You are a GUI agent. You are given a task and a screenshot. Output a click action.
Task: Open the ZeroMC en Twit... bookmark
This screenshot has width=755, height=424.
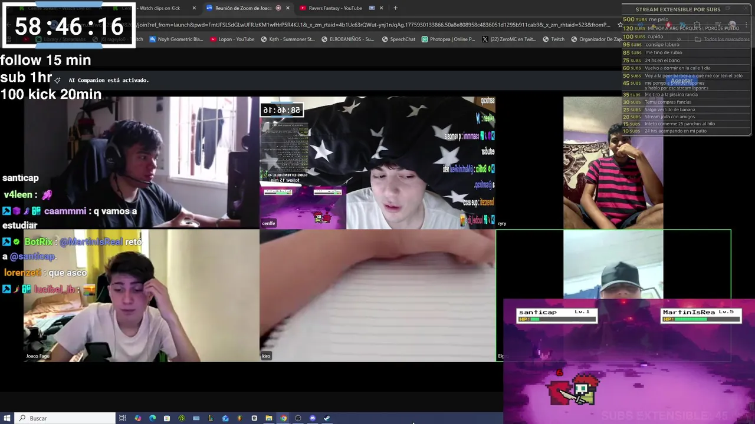click(509, 39)
